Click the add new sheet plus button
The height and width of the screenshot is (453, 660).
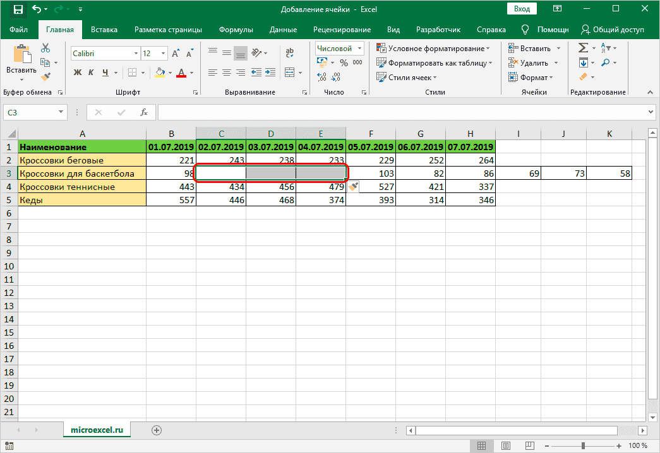pos(157,430)
